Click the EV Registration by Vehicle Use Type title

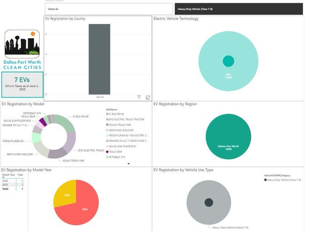tap(183, 170)
